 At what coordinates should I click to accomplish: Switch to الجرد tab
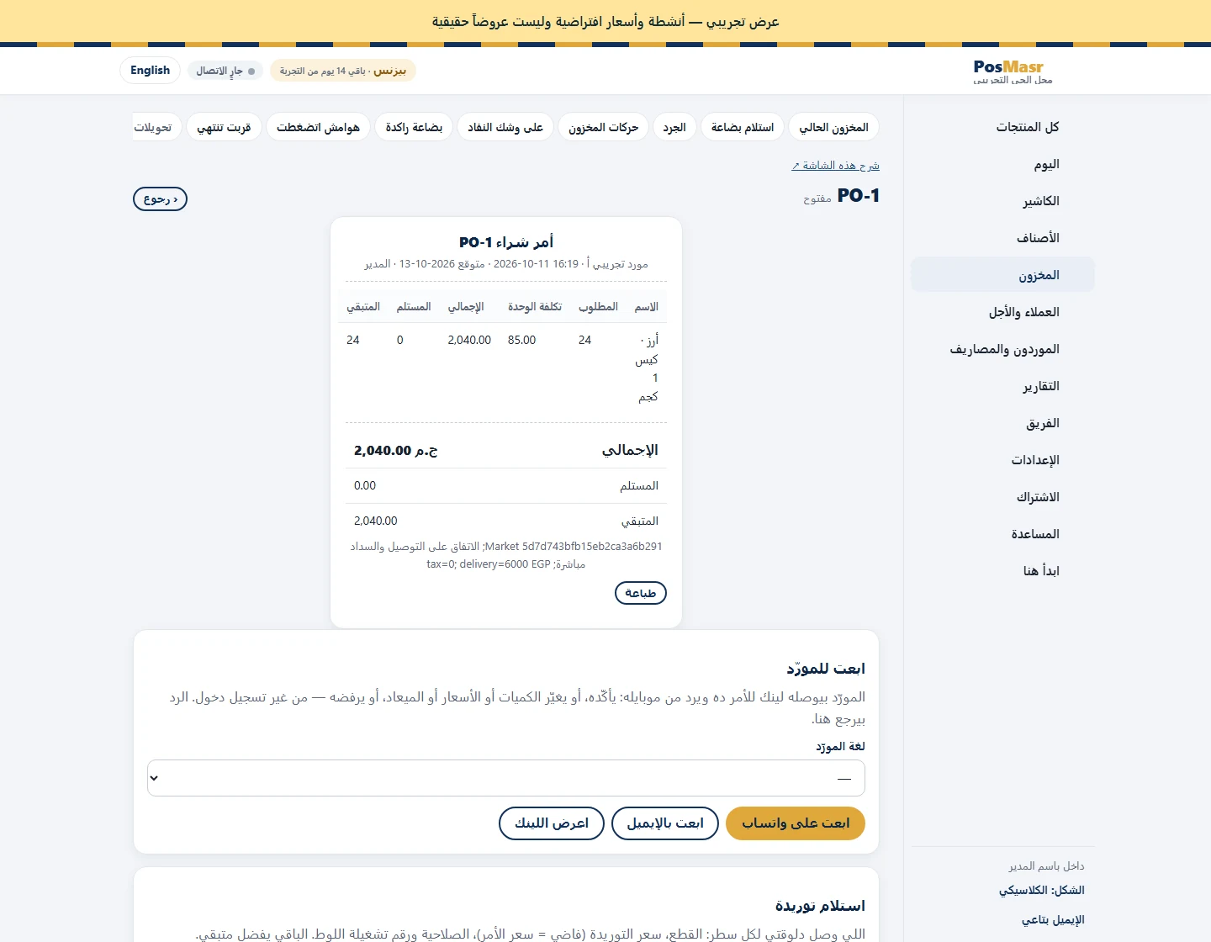tap(674, 127)
